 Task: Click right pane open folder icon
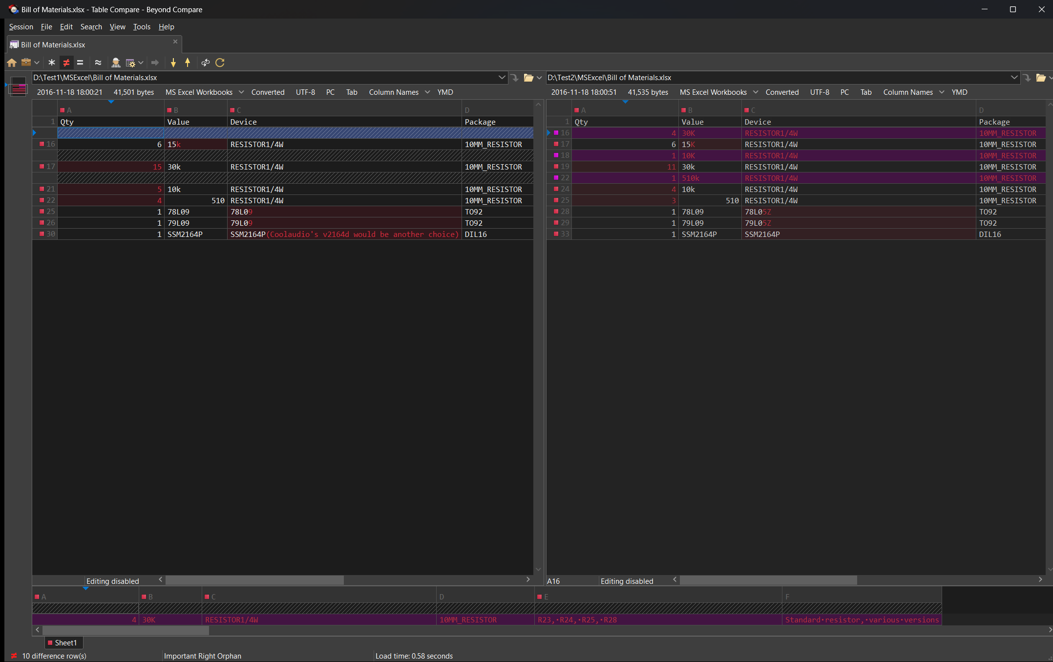tap(1041, 78)
